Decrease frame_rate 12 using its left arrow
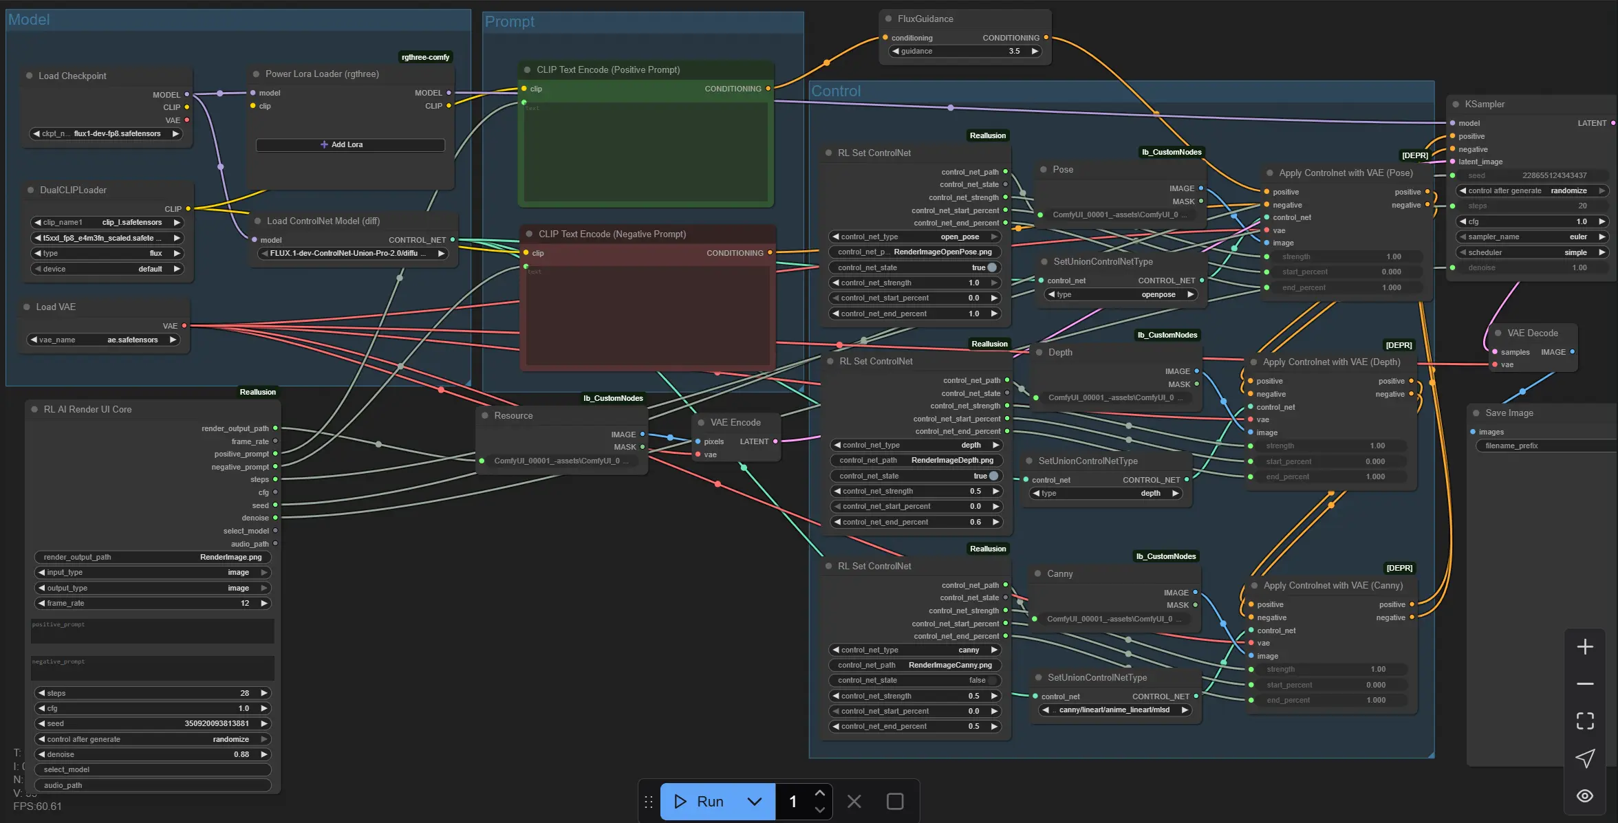This screenshot has height=823, width=1618. (x=41, y=603)
